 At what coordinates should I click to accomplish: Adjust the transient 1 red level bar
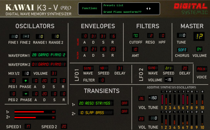(35, 112)
